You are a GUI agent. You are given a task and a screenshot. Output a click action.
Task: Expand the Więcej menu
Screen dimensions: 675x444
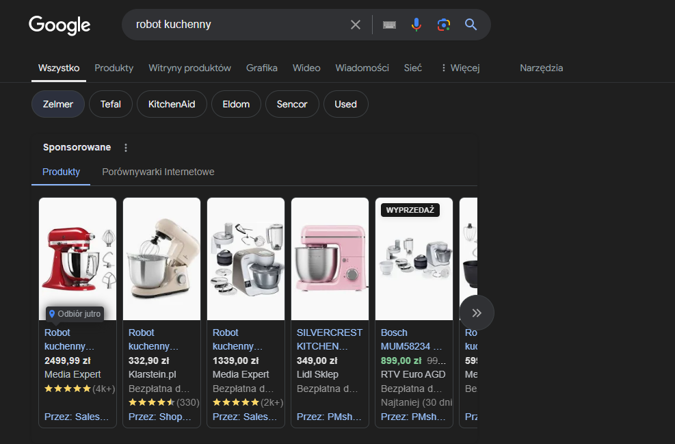click(x=460, y=68)
